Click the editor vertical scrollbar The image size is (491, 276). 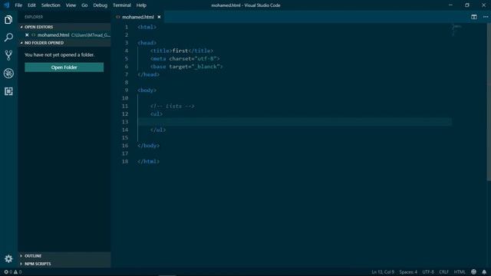489,102
